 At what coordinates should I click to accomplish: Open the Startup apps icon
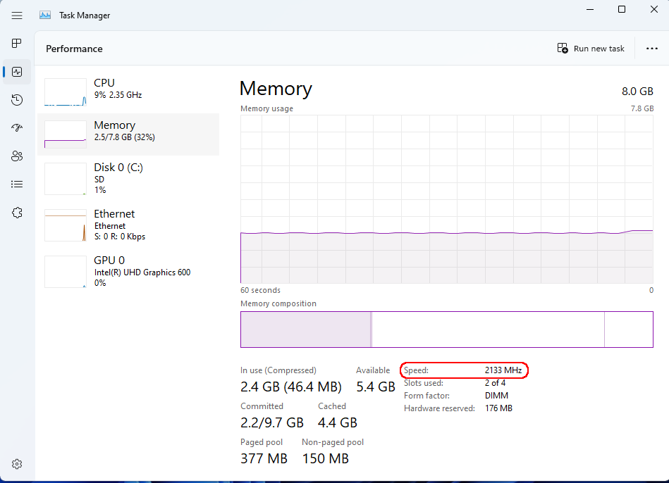tap(17, 128)
